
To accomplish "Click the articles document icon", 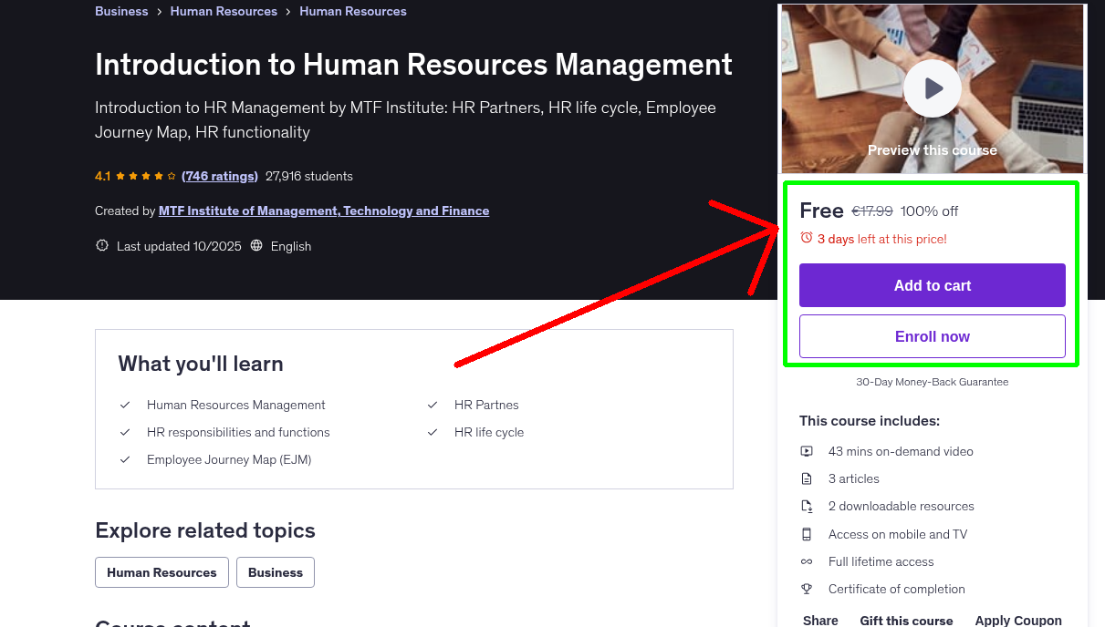I will (807, 478).
